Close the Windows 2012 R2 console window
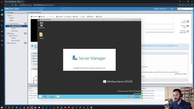194x109 pixels. [140, 20]
